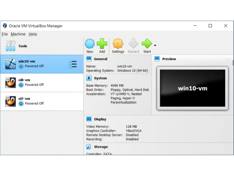This screenshot has height=176, width=234.
Task: Open the Machine menu
Action: 18,34
